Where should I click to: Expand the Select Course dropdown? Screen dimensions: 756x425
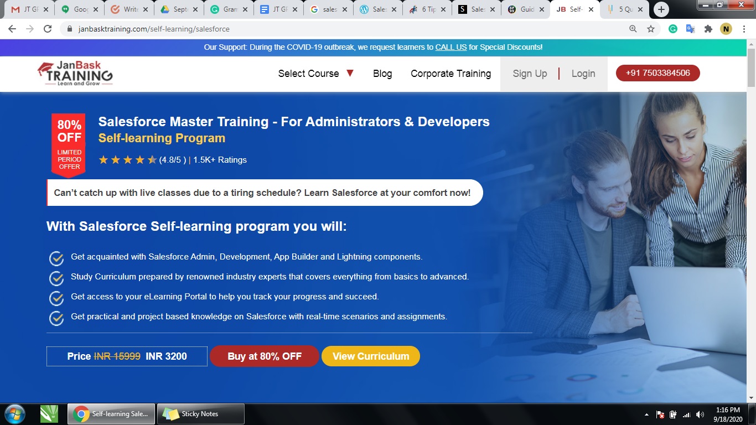coord(316,74)
